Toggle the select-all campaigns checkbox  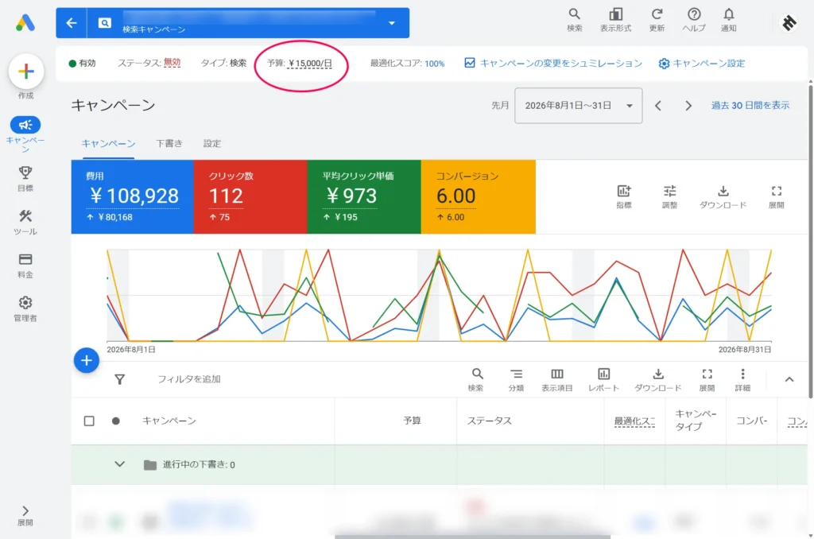tap(89, 421)
